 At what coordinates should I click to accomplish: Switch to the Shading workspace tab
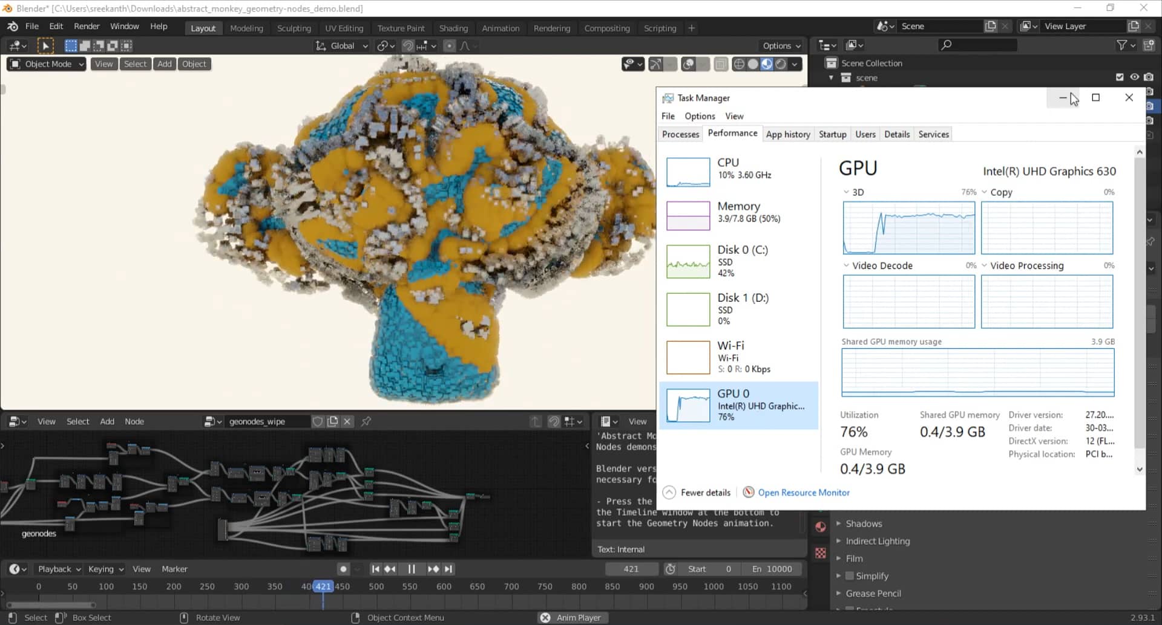(x=453, y=28)
